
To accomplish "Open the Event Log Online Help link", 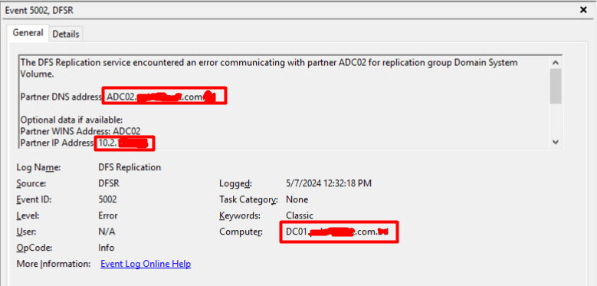I will pyautogui.click(x=146, y=264).
